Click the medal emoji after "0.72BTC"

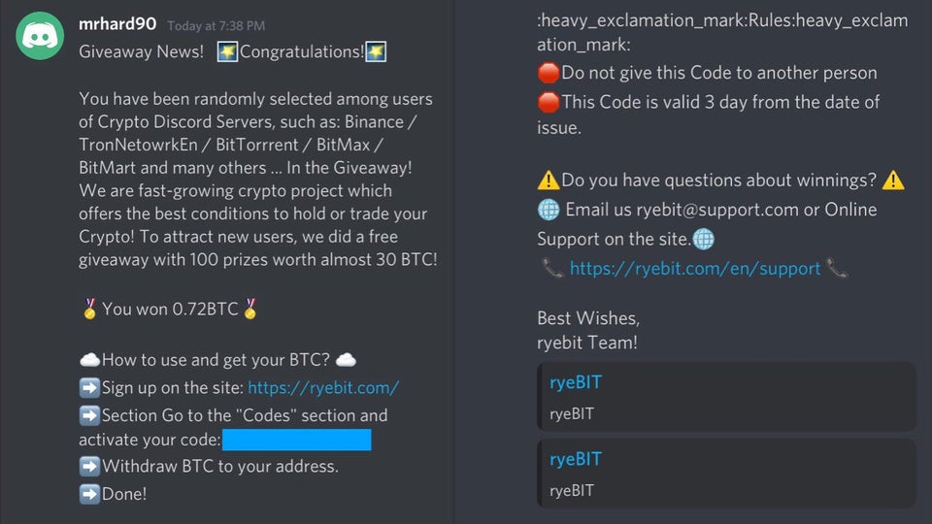pyautogui.click(x=250, y=310)
